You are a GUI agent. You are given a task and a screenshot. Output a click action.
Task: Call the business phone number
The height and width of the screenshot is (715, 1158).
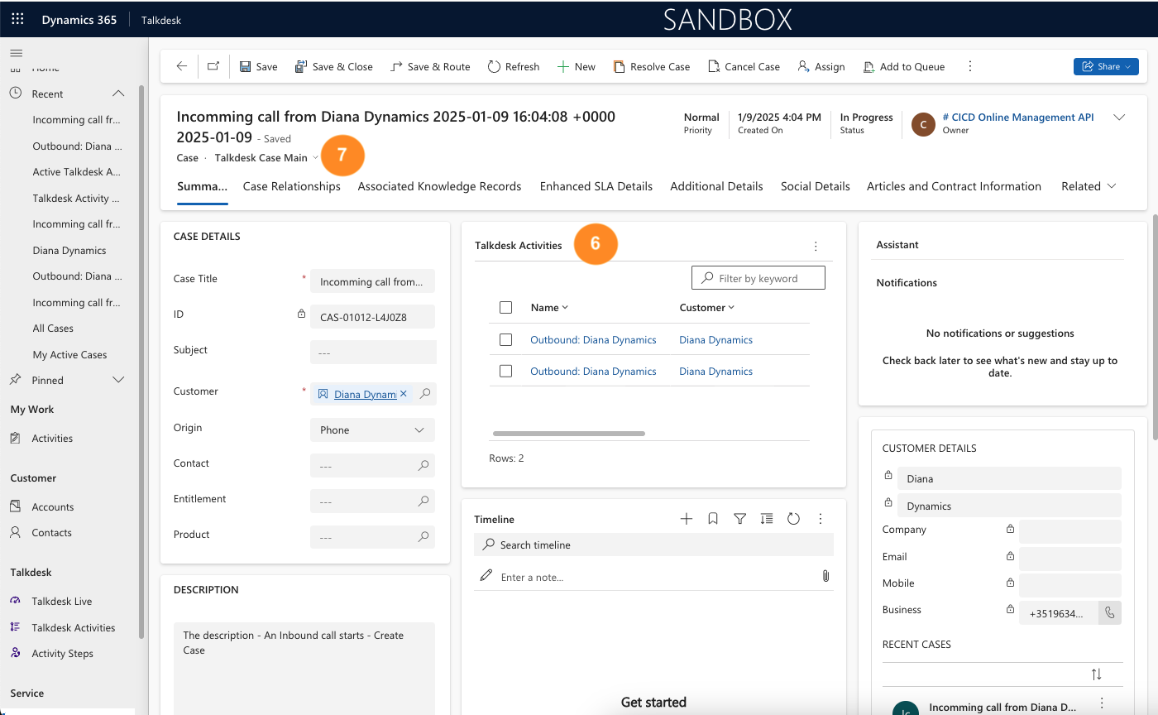pos(1110,613)
